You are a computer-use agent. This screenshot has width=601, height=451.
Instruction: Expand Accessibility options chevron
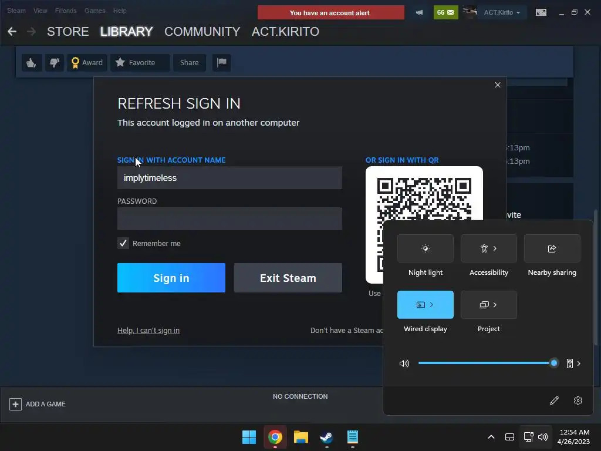(495, 248)
